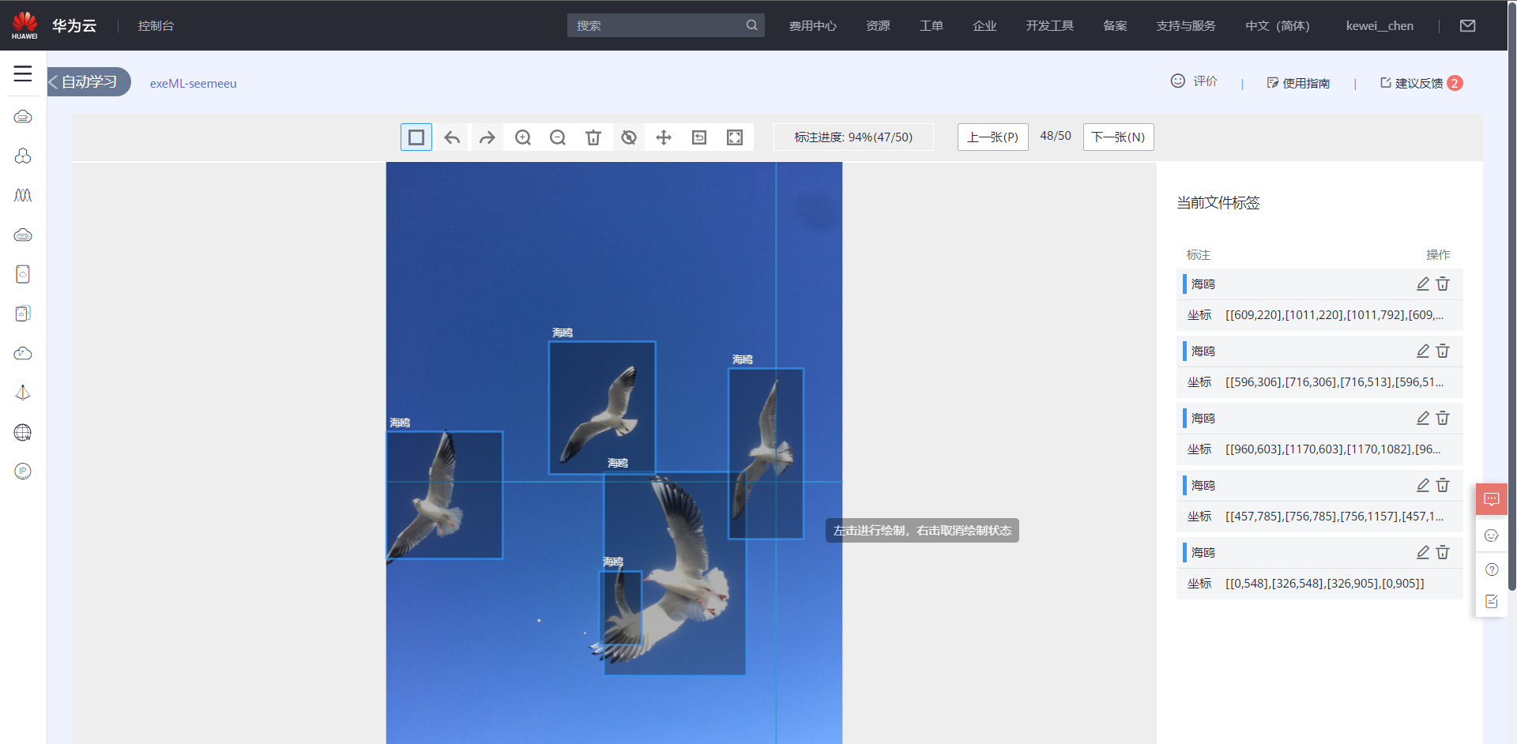Zoom in on the image
Screen dimensions: 1517x744
tap(523, 137)
